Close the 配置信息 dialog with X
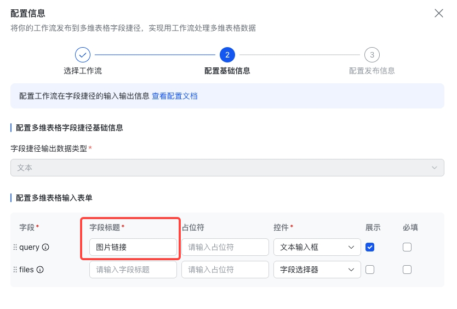The image size is (457, 309). click(438, 14)
